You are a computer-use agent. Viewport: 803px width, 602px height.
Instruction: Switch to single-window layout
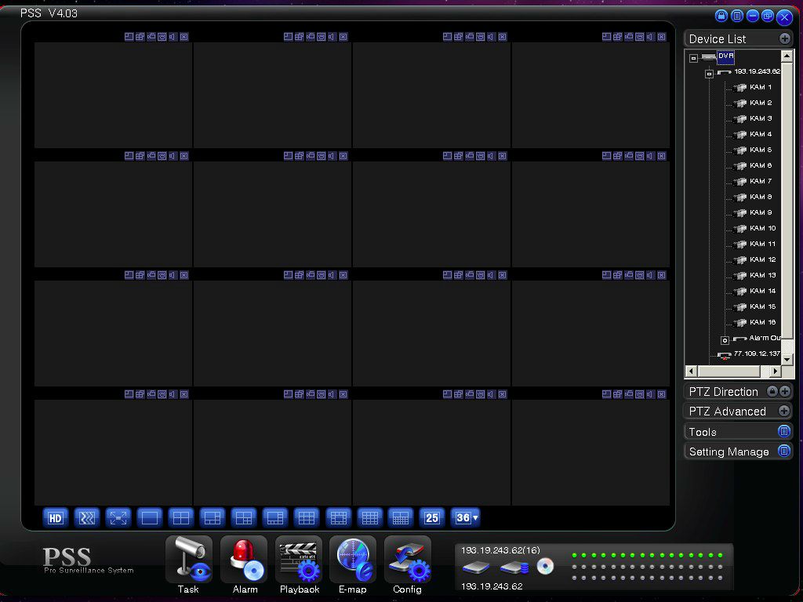click(150, 517)
